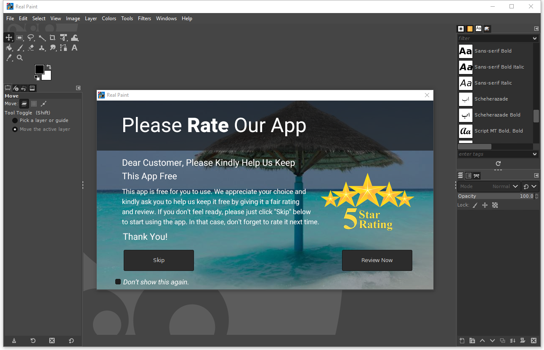Expand the font filter dropdown arrow
This screenshot has width=544, height=350.
pyautogui.click(x=535, y=38)
